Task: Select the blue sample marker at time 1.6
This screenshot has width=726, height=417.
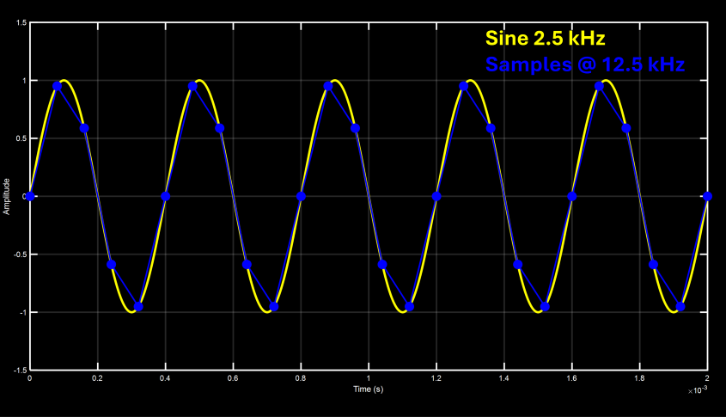Action: (572, 196)
